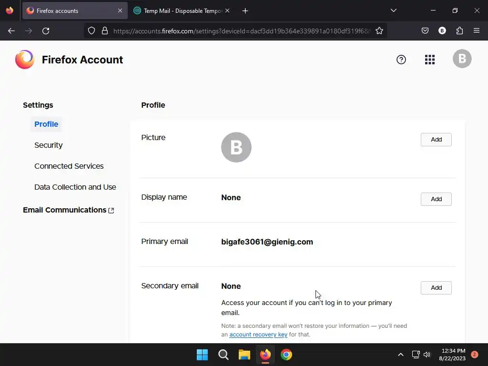
Task: Open the tracking protection shield icon
Action: tap(91, 31)
